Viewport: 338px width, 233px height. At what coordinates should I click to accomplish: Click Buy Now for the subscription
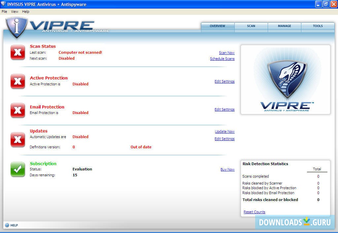227,169
